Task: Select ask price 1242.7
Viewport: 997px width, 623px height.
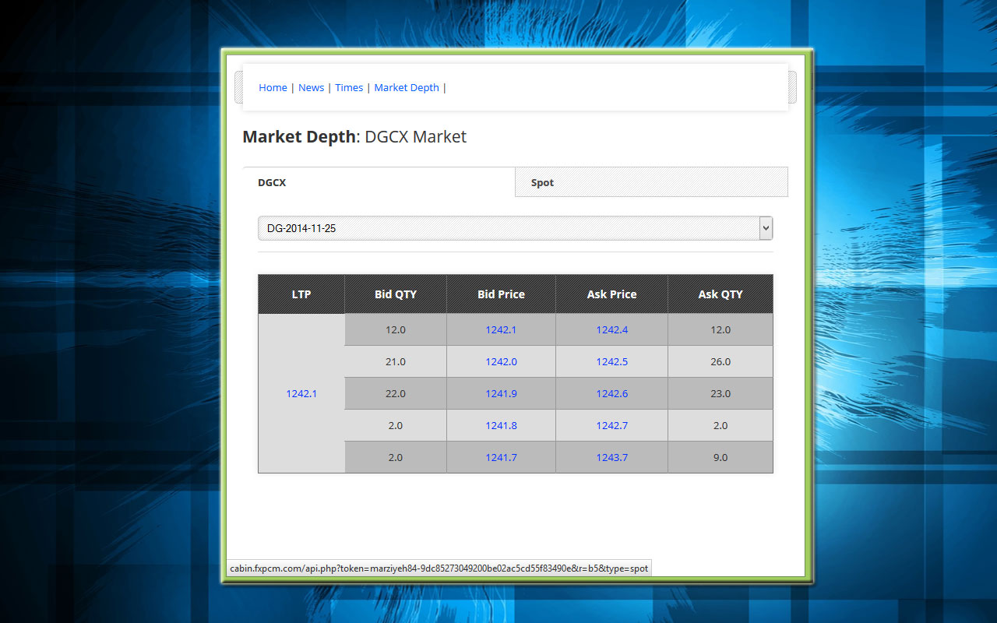Action: point(611,426)
